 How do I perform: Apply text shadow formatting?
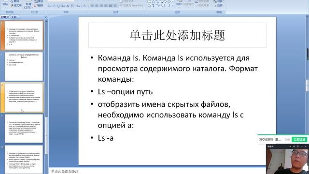[68, 6]
